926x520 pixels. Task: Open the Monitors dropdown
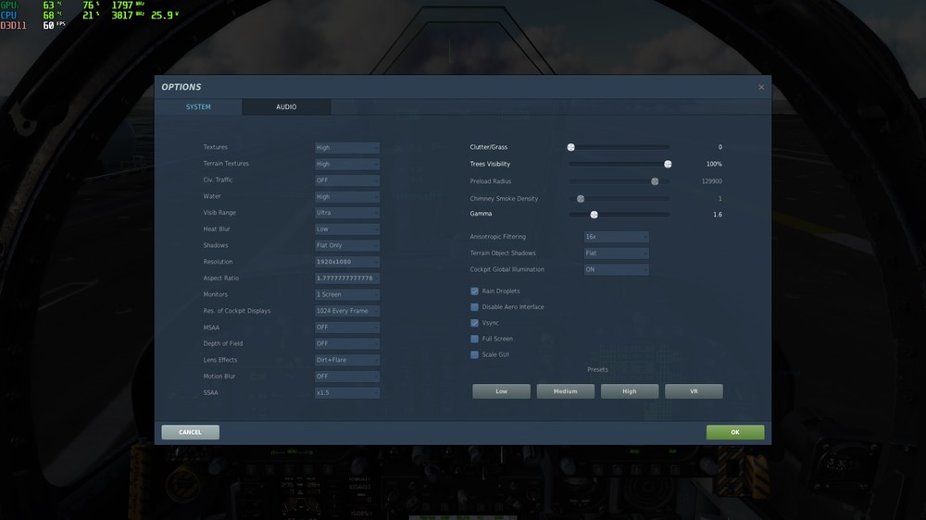346,294
